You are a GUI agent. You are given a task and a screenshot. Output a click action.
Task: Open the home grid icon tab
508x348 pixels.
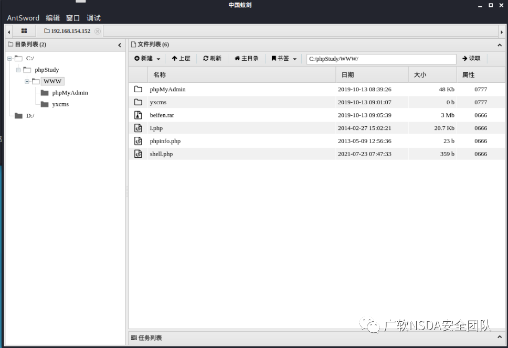pos(24,31)
